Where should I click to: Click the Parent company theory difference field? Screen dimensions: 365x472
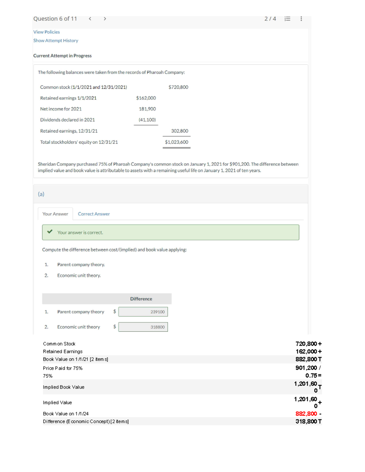point(143,312)
